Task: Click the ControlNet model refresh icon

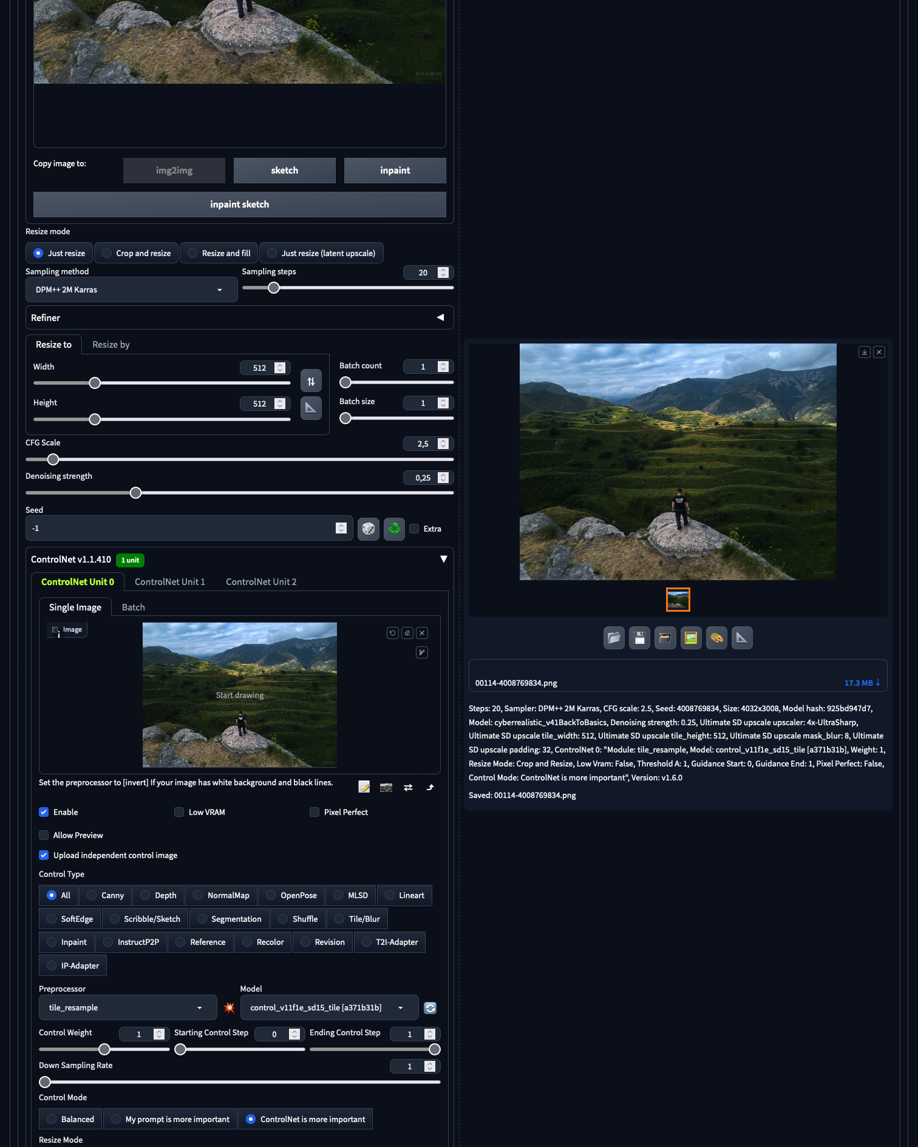Action: [x=430, y=1008]
